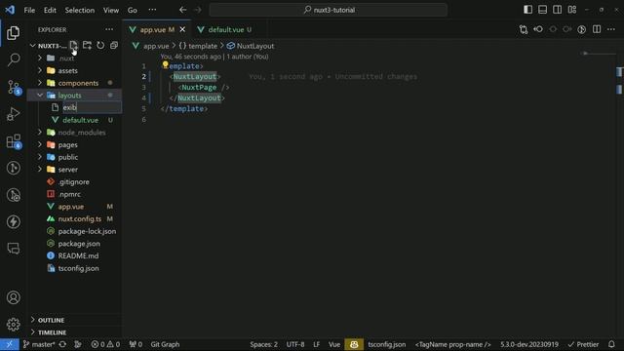Open the Extensions view
The image size is (624, 351).
tap(14, 141)
